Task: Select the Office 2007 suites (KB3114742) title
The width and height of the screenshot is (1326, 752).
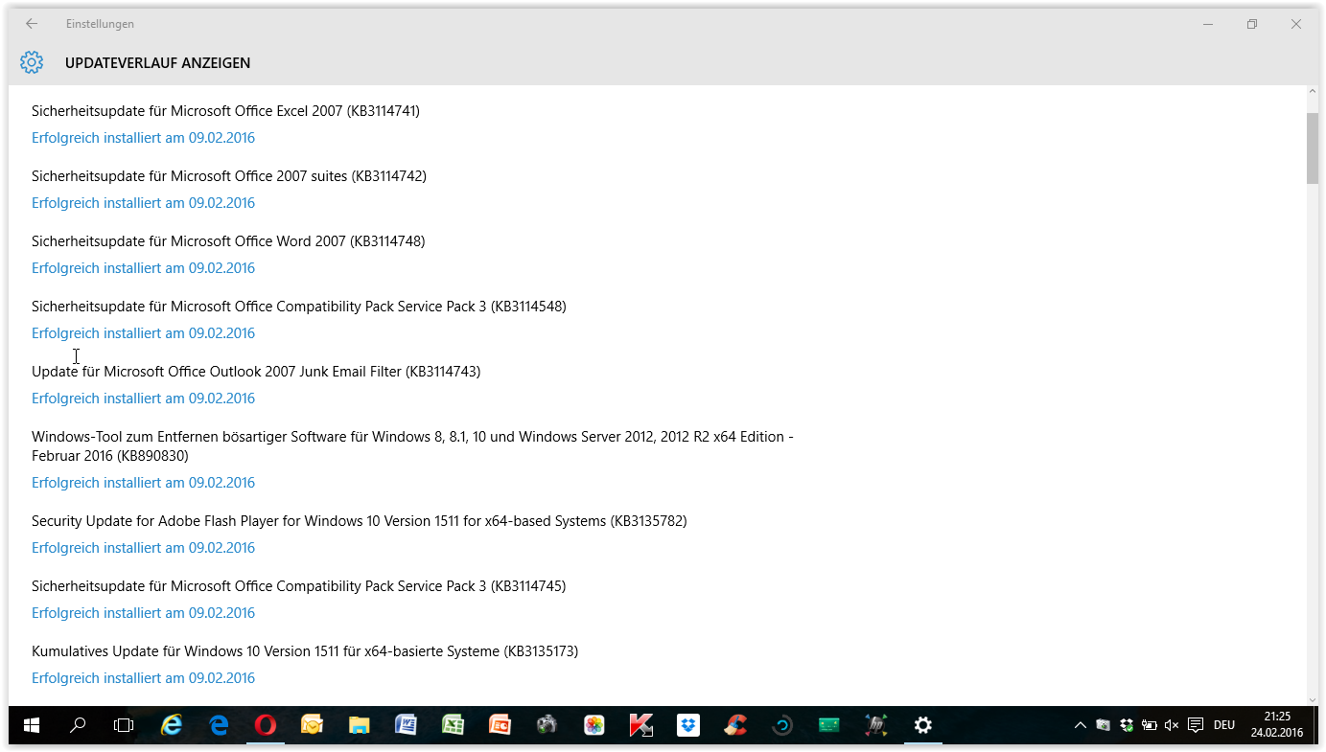Action: 229,176
